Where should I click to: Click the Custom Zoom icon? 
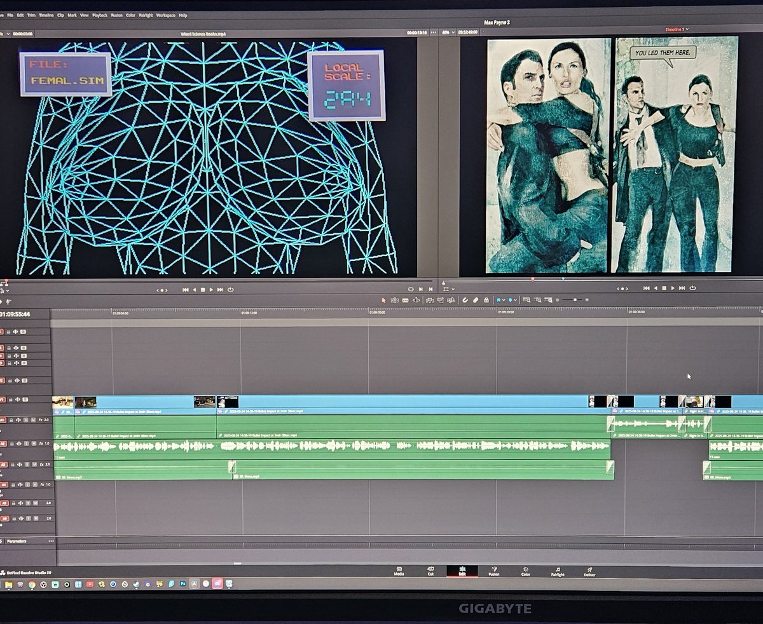549,299
